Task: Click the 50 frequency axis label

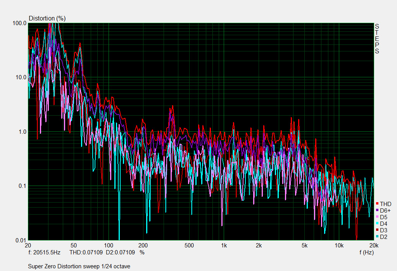Action: click(x=73, y=245)
